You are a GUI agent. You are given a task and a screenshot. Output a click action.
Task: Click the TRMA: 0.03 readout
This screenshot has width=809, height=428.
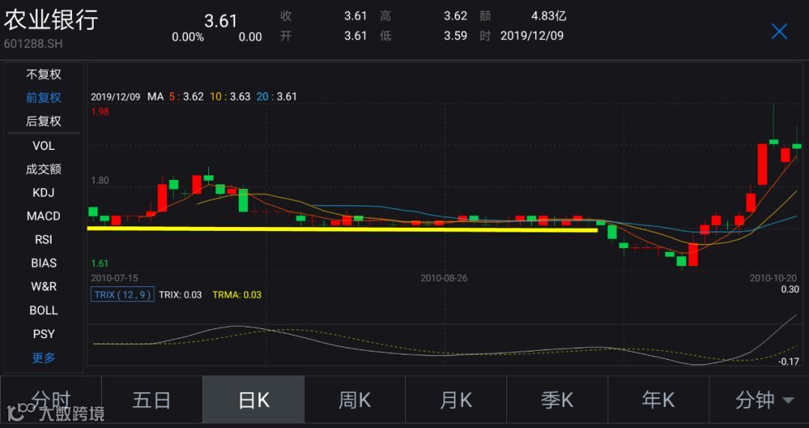pyautogui.click(x=237, y=295)
